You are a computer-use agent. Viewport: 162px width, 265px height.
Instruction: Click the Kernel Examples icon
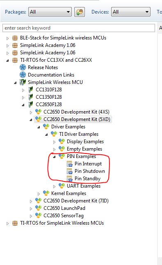pyautogui.click(x=46, y=193)
